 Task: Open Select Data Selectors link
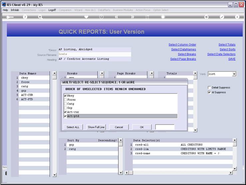click(221, 54)
